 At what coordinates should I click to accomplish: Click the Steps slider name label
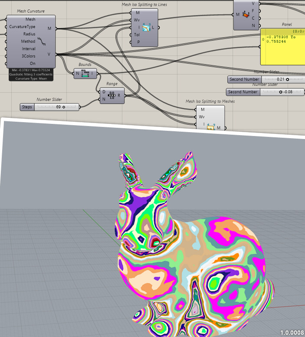(x=27, y=107)
